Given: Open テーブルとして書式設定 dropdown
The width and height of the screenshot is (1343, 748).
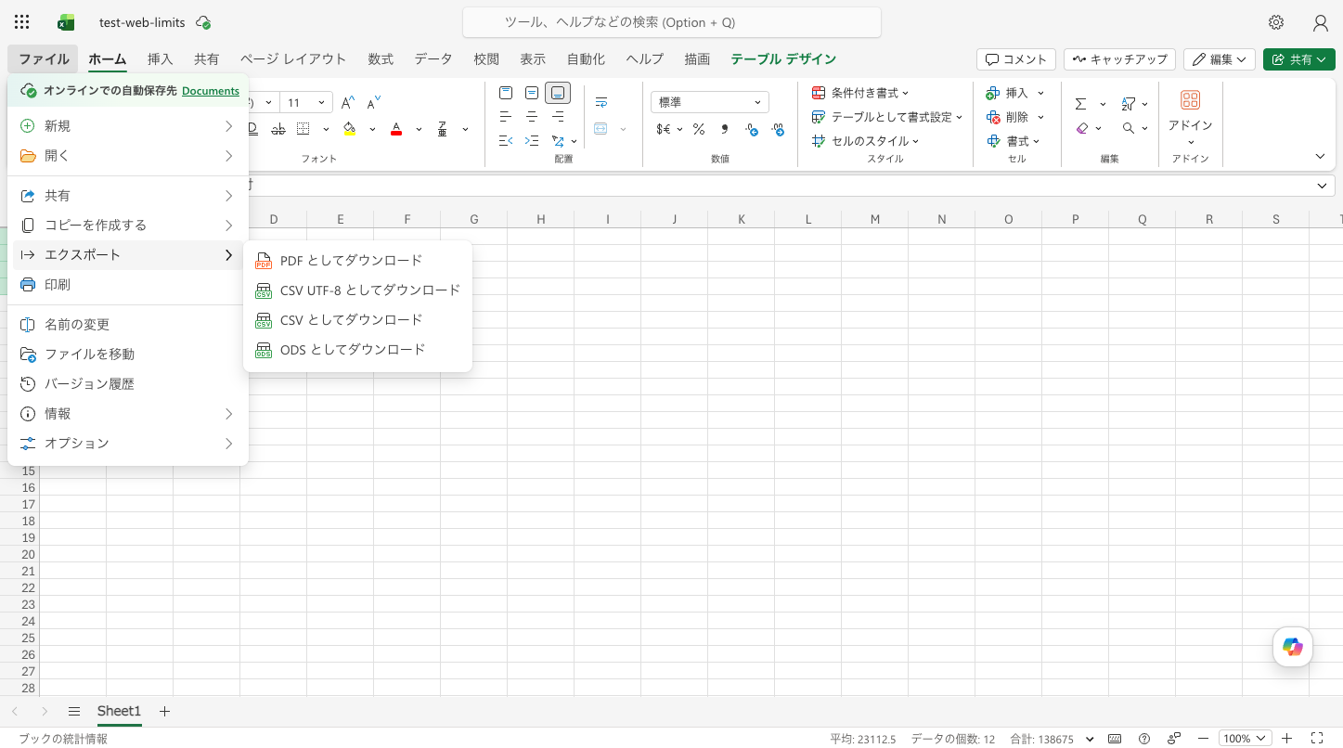Looking at the screenshot, I should tap(887, 117).
